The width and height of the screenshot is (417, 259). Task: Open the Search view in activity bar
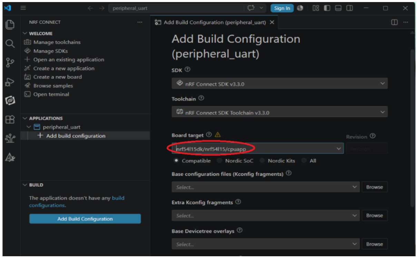10,43
